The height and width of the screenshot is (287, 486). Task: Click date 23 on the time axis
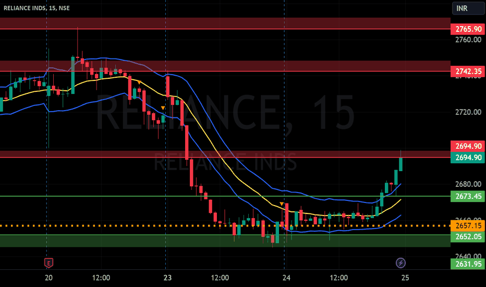[167, 278]
